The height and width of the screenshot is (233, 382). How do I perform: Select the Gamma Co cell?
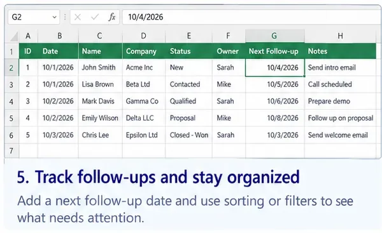click(144, 101)
